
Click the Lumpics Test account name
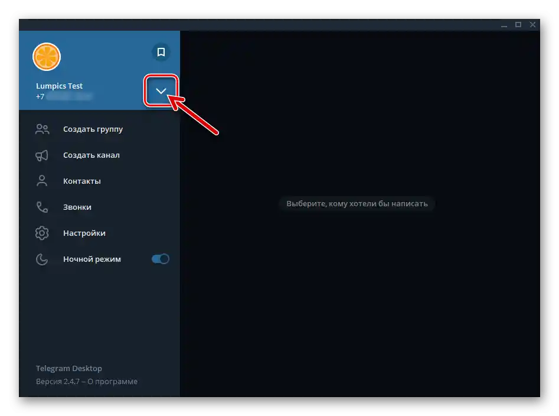(x=59, y=85)
